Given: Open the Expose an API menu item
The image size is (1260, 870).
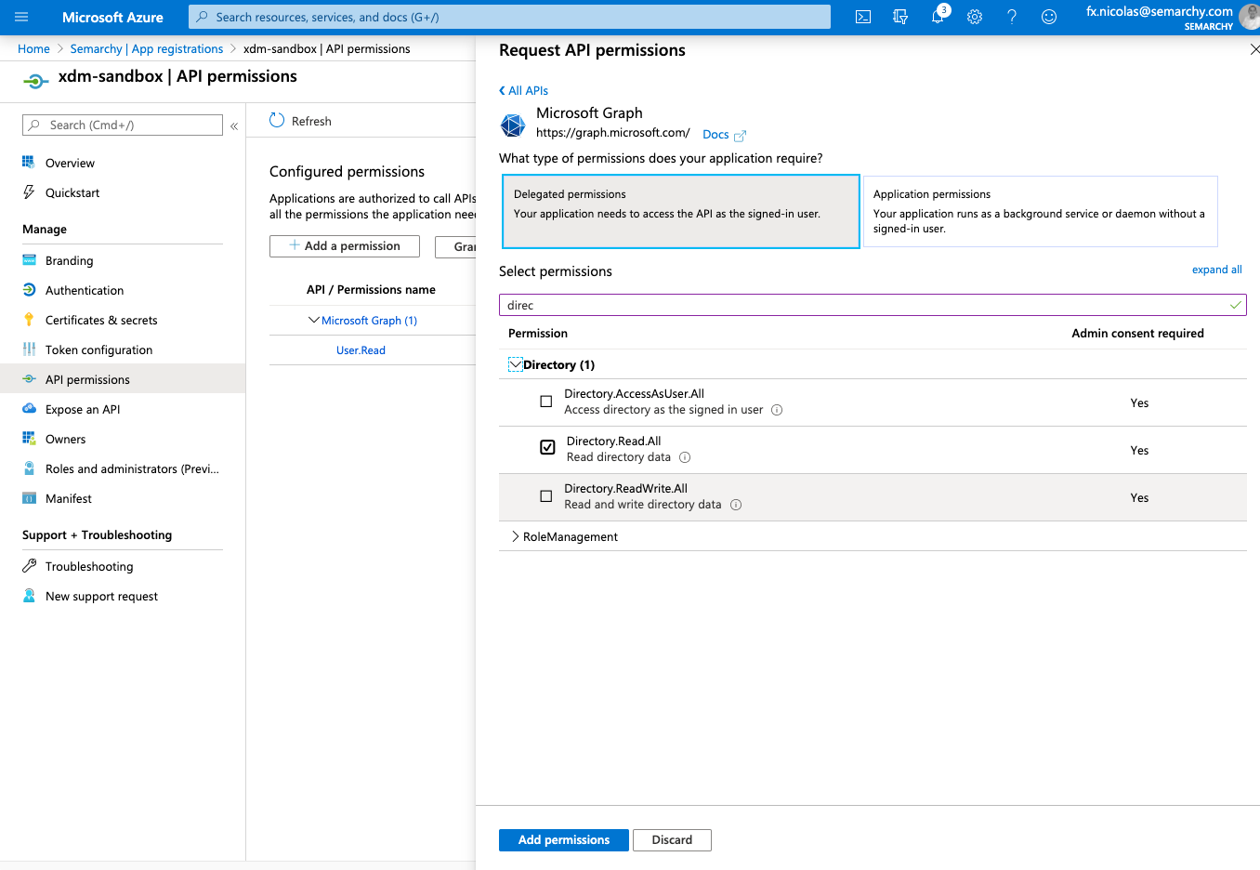Looking at the screenshot, I should tap(123, 409).
